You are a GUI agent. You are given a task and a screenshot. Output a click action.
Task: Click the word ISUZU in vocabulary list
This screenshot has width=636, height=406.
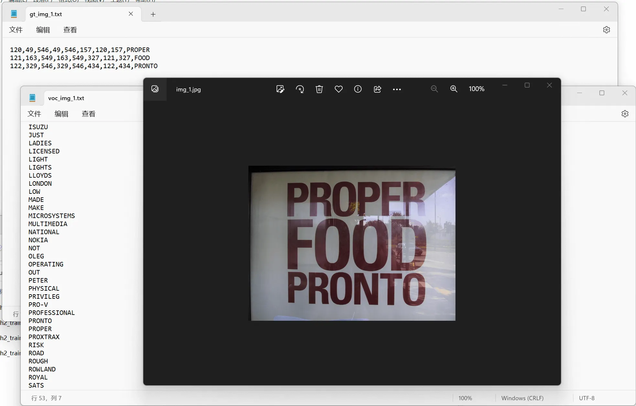pos(38,127)
